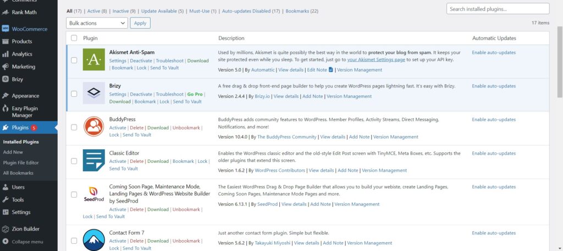Click the Tools wrench icon
This screenshot has width=563, height=251.
coord(5,200)
